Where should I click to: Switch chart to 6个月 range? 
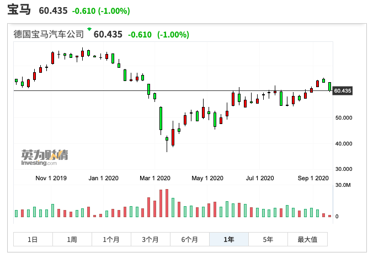190,239
